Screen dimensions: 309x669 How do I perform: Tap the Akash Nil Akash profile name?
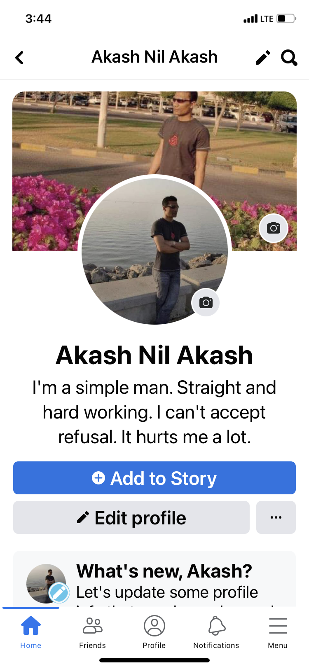(x=154, y=355)
